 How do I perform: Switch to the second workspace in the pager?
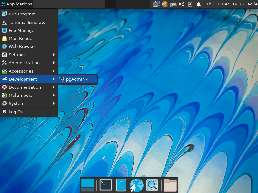point(121,4)
